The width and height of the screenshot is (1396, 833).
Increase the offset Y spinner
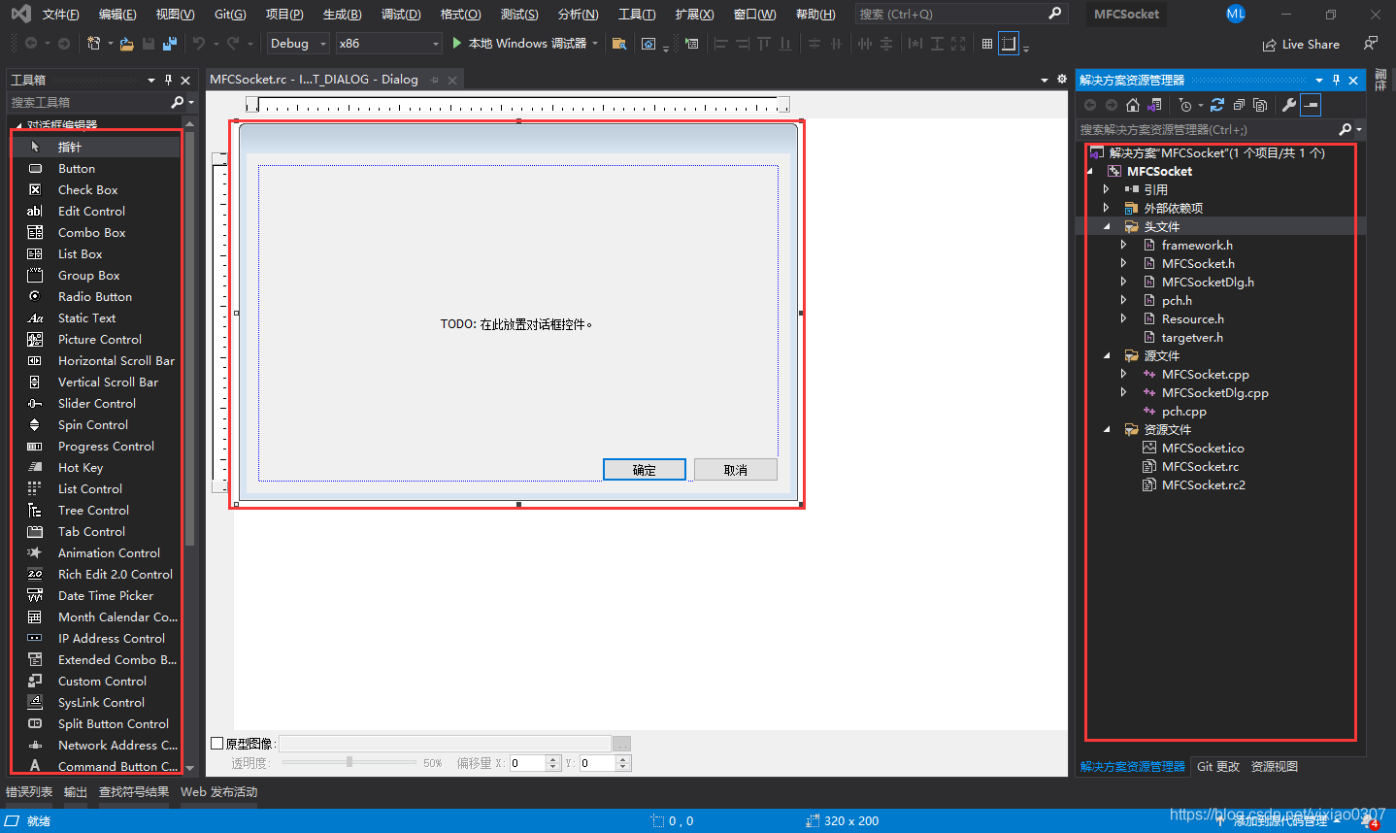[624, 759]
